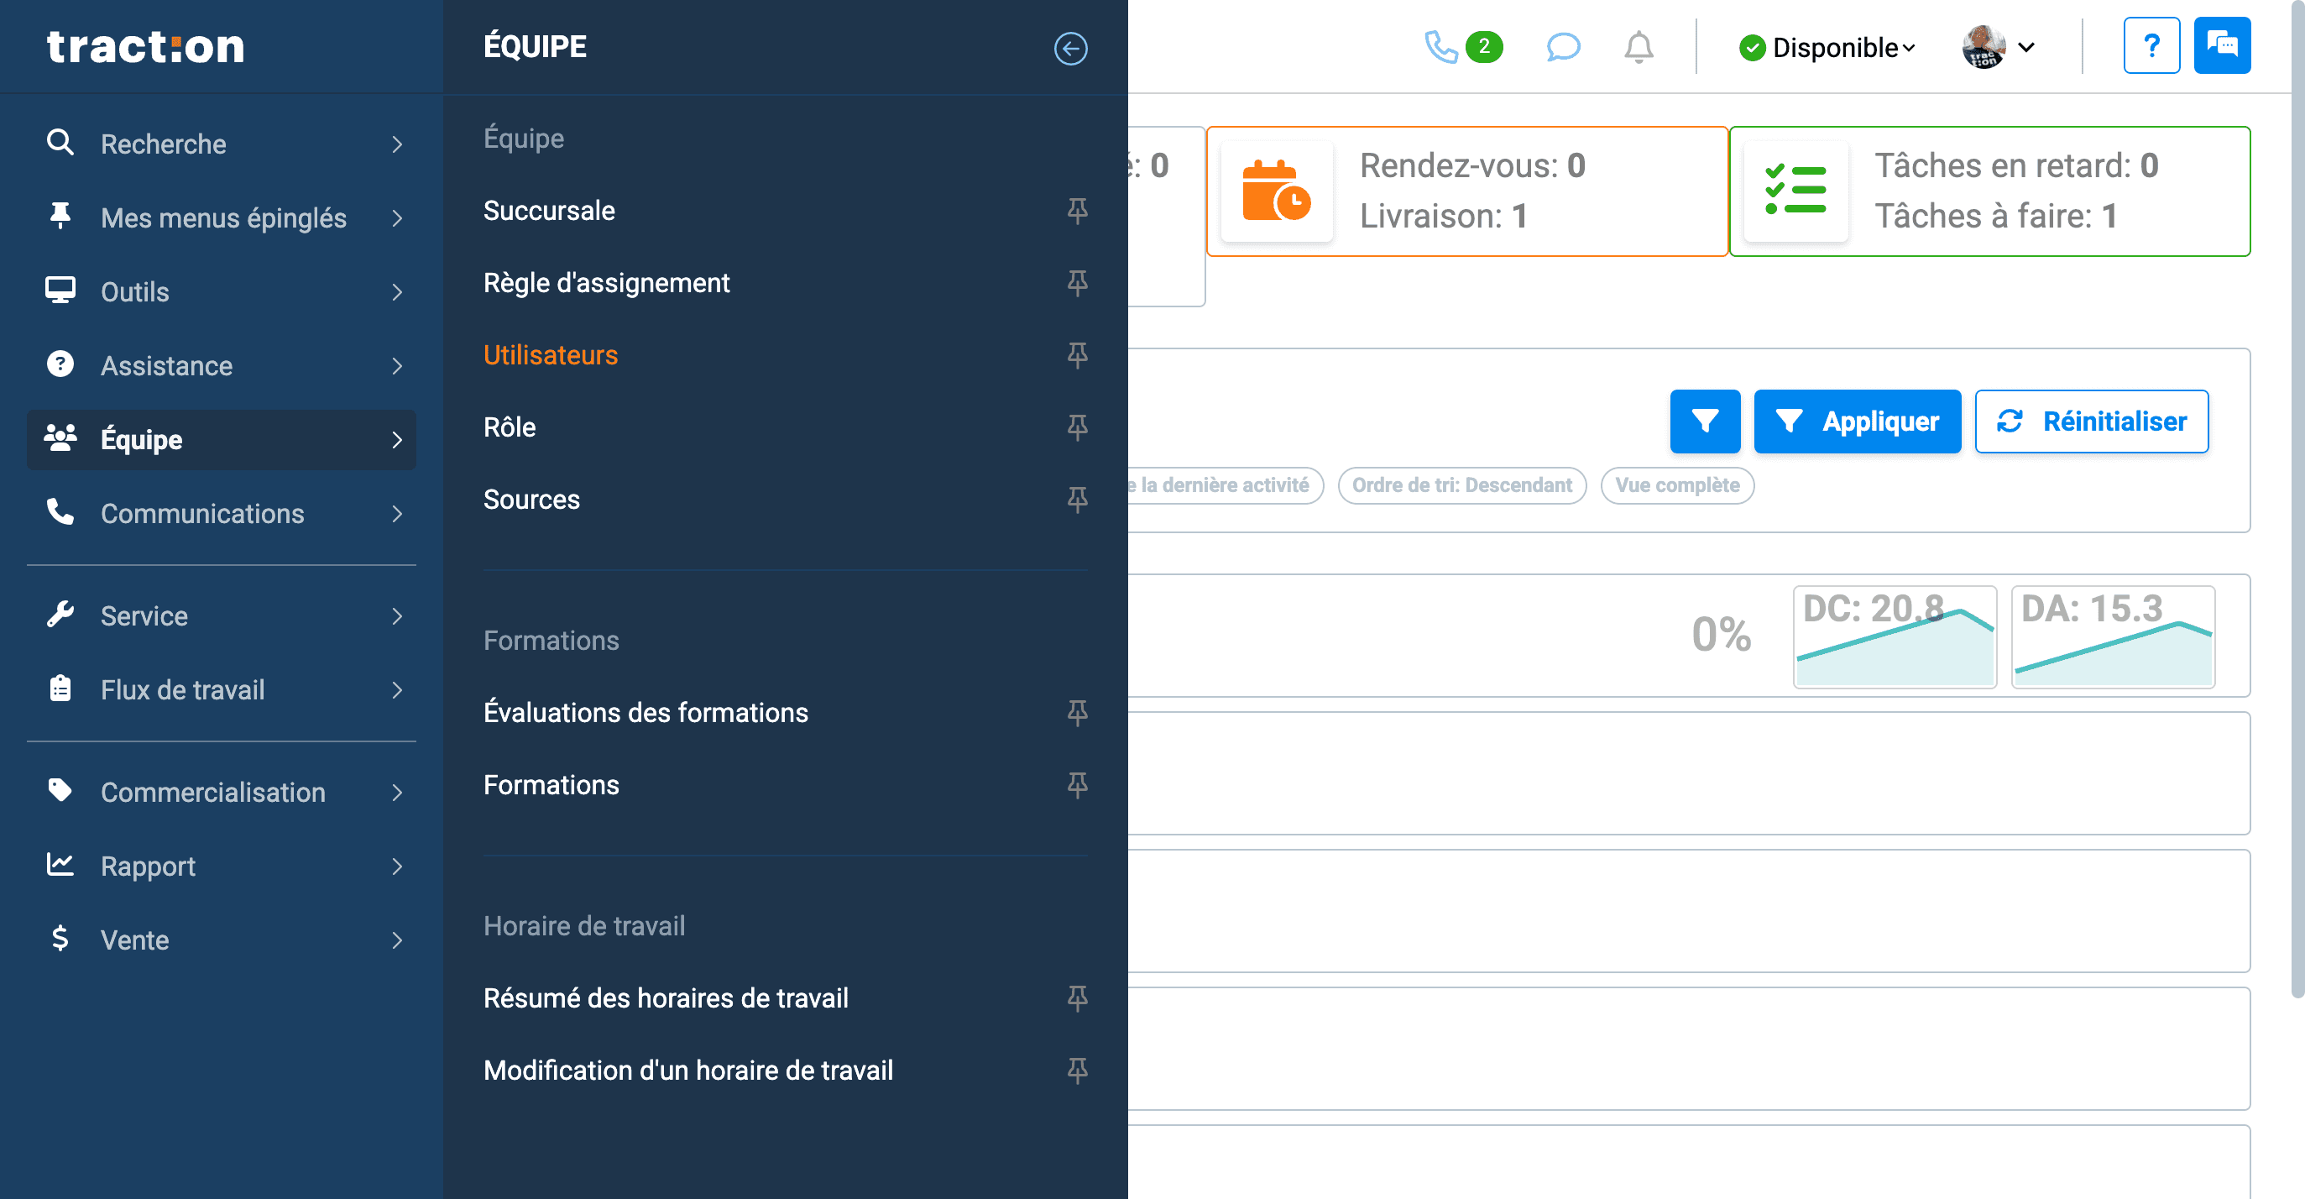The image size is (2305, 1199).
Task: Click the phone calls icon in header
Action: click(x=1440, y=46)
